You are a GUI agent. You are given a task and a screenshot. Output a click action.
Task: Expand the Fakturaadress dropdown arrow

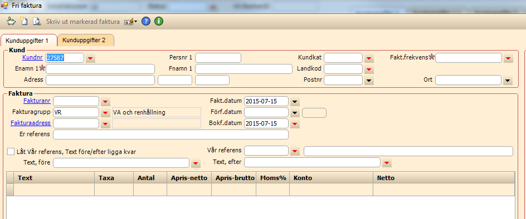pyautogui.click(x=106, y=124)
